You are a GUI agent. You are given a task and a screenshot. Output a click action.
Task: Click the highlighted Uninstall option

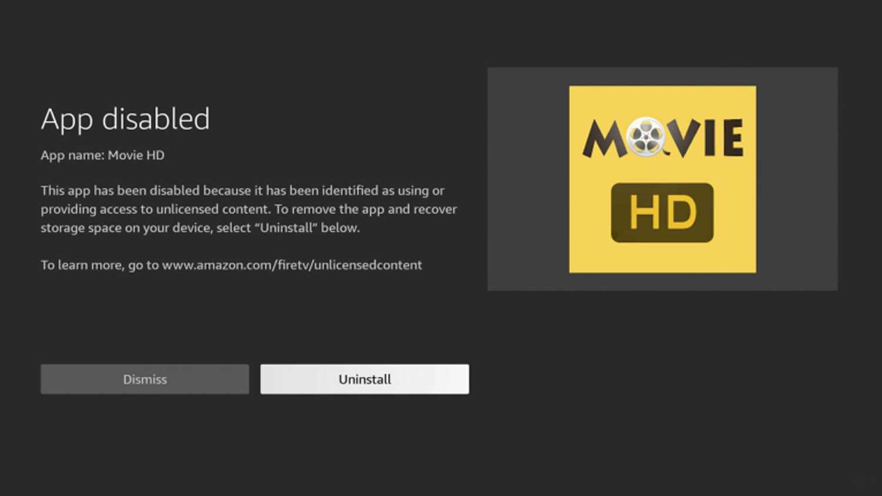[x=365, y=379]
